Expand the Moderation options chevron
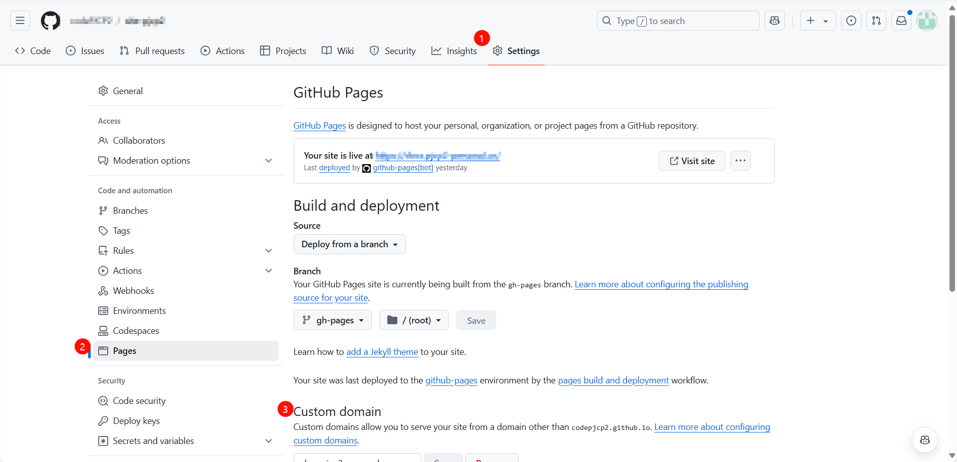The image size is (957, 462). tap(269, 161)
